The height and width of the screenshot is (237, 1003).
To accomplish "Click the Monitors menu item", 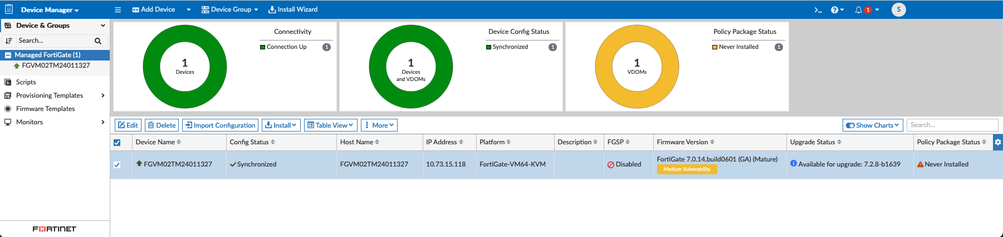I will (30, 122).
